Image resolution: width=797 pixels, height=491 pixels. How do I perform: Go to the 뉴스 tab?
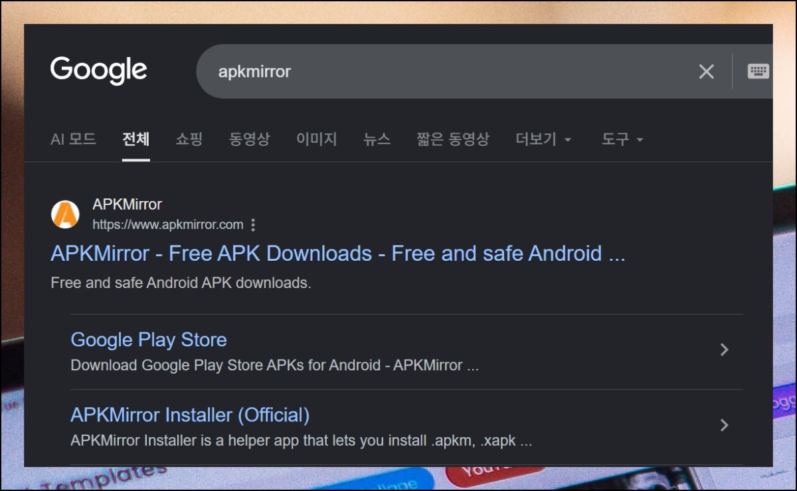coord(377,139)
